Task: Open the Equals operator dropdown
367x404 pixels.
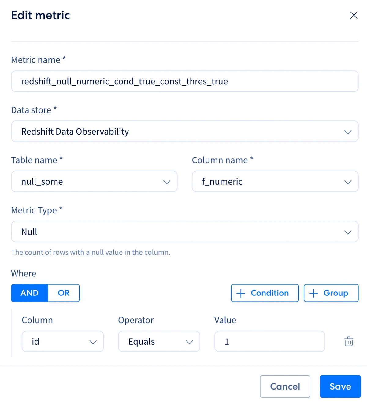Action: click(159, 341)
